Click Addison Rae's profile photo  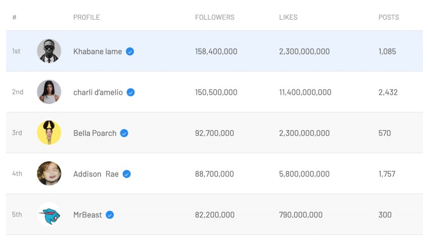click(49, 174)
